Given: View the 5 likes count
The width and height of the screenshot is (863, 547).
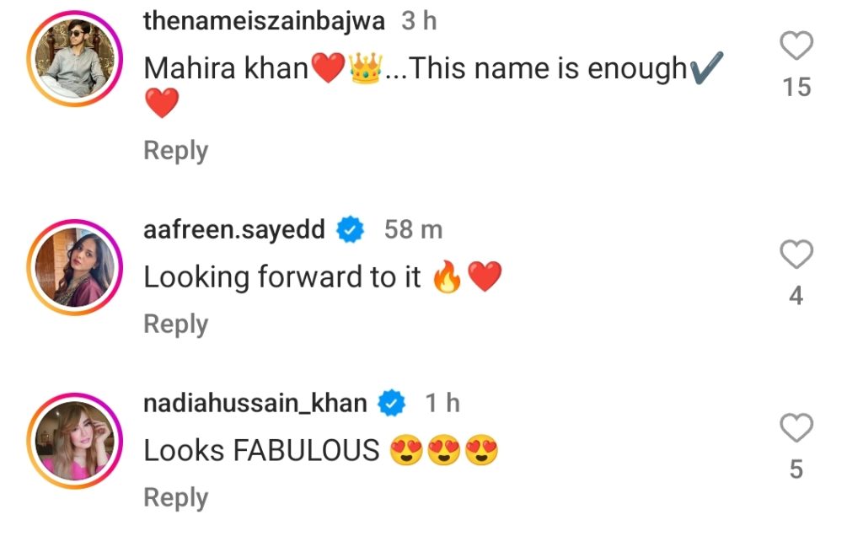Looking at the screenshot, I should 796,469.
